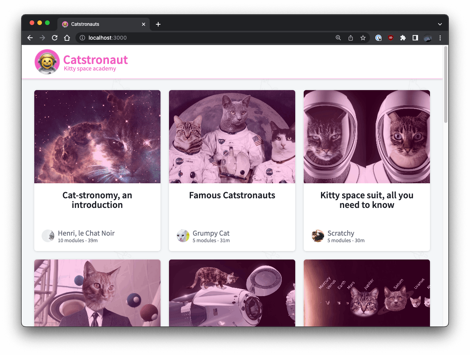
Task: Click the browser back arrow
Action: point(30,38)
